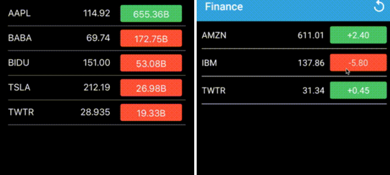Click the Finance title in header
390x175 pixels.
click(x=224, y=6)
